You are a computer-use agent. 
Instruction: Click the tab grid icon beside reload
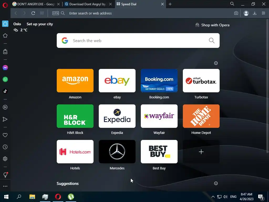point(42,13)
